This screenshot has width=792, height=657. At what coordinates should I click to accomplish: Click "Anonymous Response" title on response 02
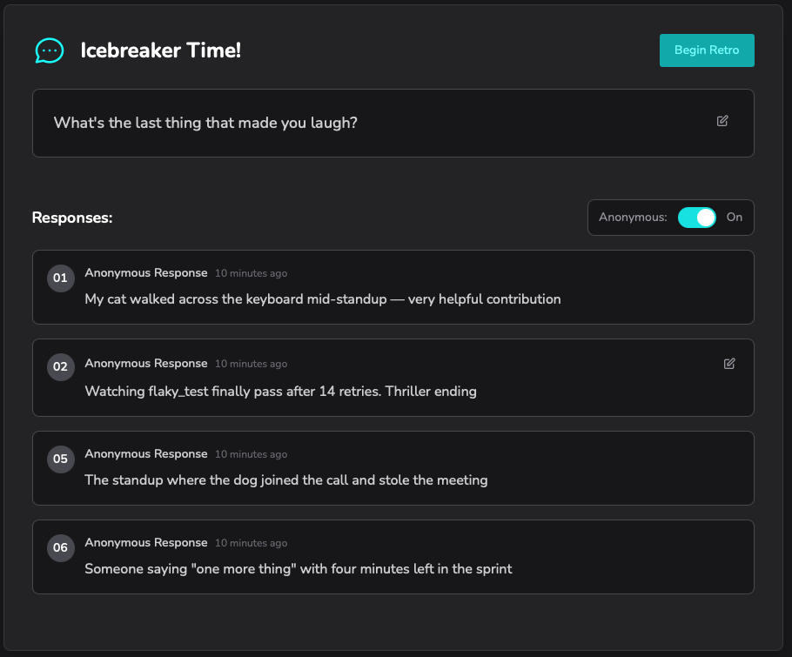pyautogui.click(x=146, y=363)
